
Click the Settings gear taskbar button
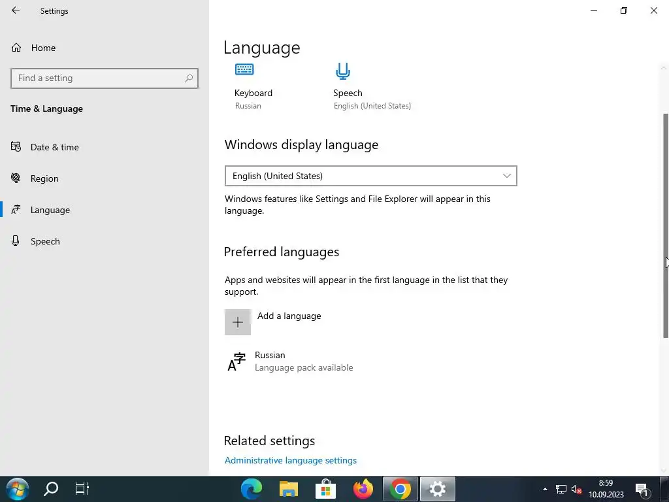(x=437, y=489)
